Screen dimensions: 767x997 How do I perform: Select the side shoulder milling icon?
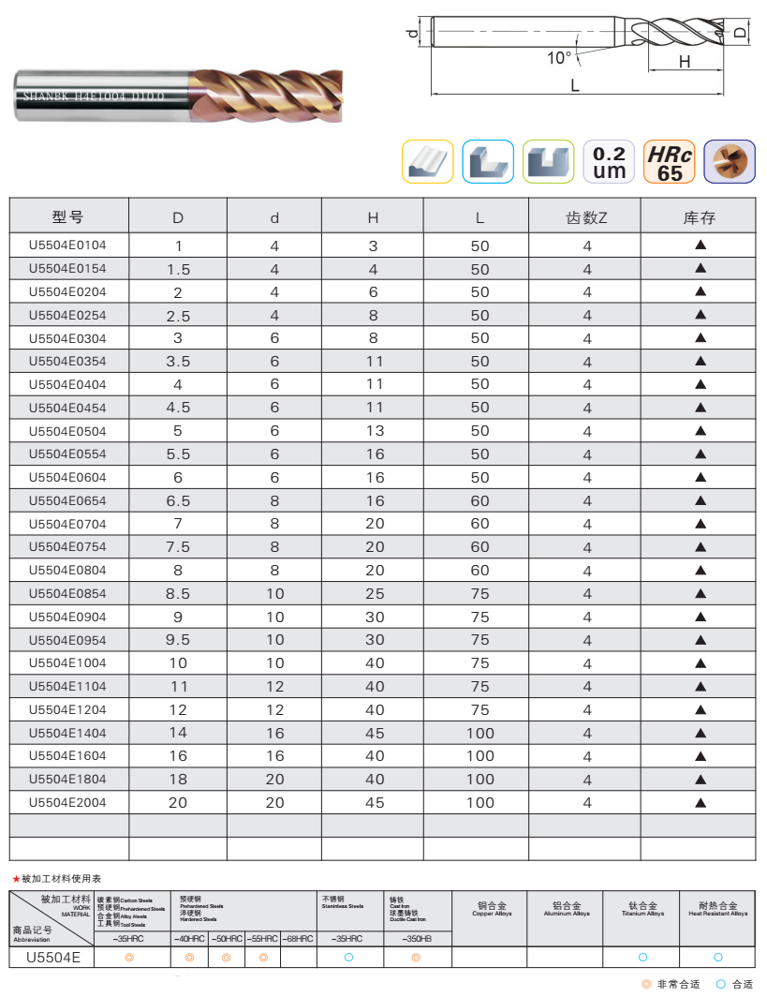click(x=488, y=161)
